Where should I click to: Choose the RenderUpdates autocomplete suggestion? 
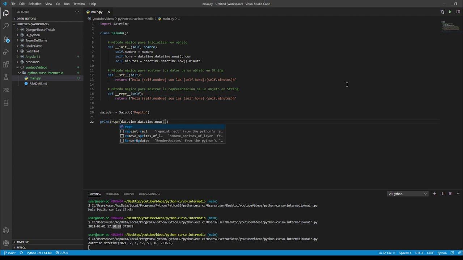click(172, 141)
